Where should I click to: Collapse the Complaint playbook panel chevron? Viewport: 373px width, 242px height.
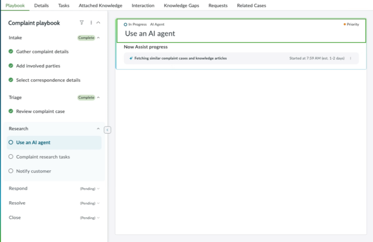point(98,23)
